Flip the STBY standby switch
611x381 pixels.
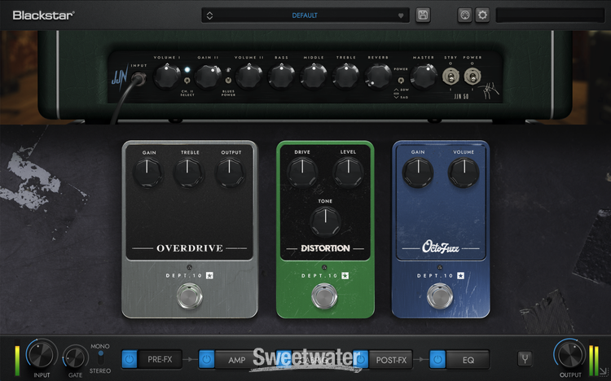coord(450,77)
